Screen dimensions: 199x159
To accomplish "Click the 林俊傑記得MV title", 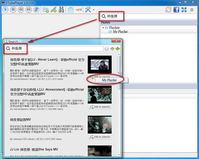I will pyautogui.click(x=21, y=120).
